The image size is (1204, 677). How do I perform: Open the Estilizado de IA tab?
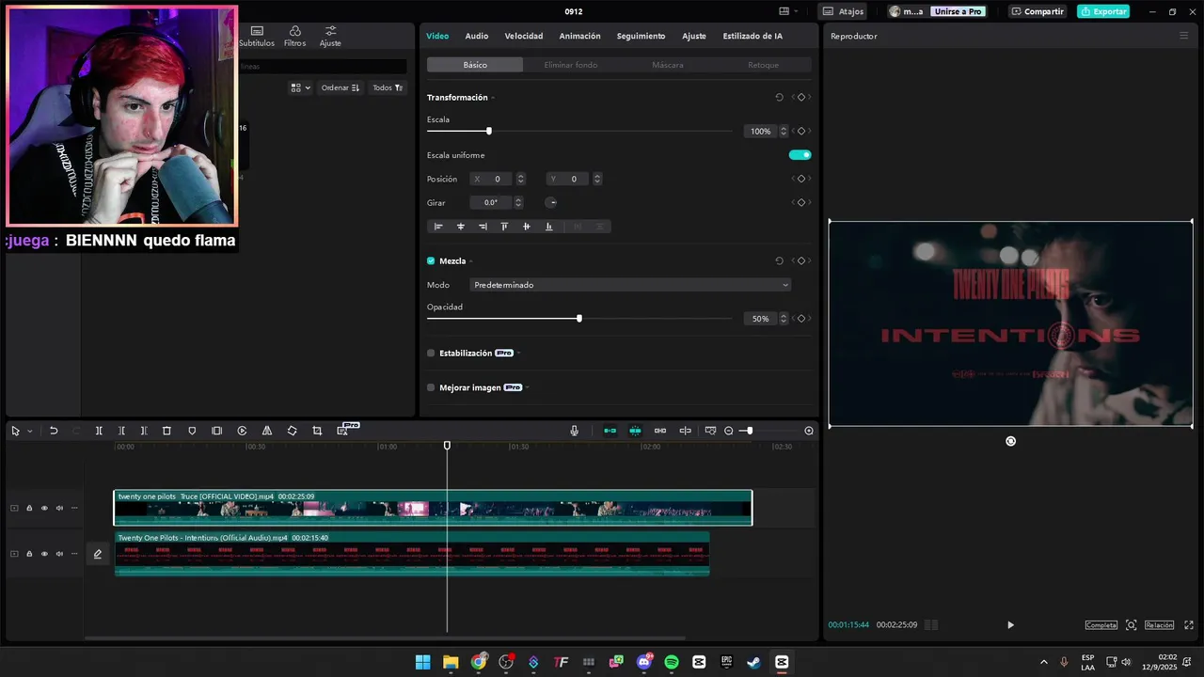752,36
